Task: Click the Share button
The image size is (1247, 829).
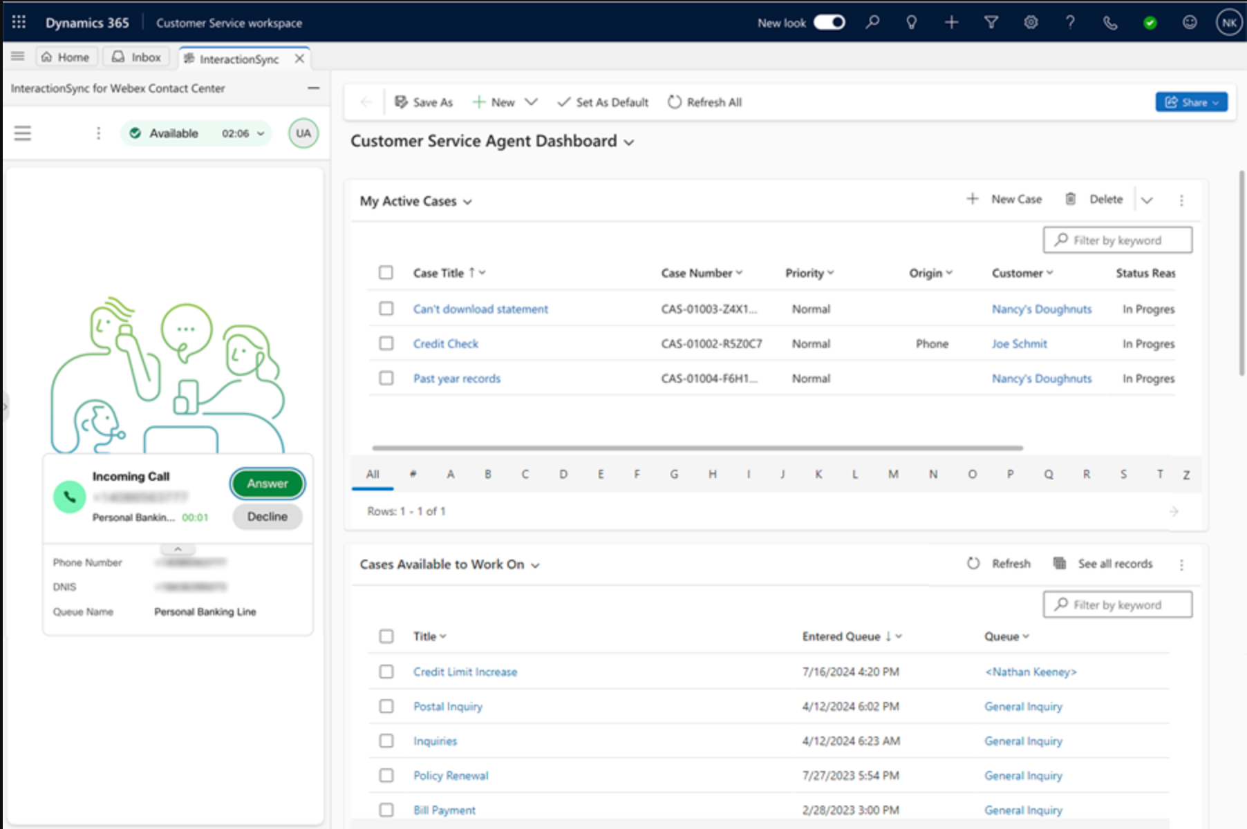Action: tap(1192, 102)
